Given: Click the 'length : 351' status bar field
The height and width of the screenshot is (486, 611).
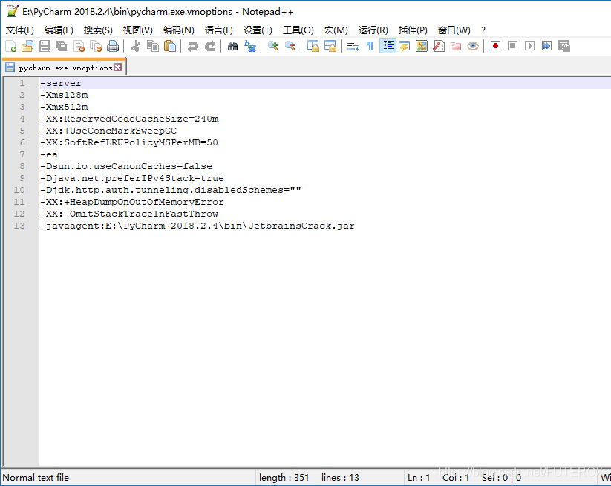Looking at the screenshot, I should click(284, 477).
